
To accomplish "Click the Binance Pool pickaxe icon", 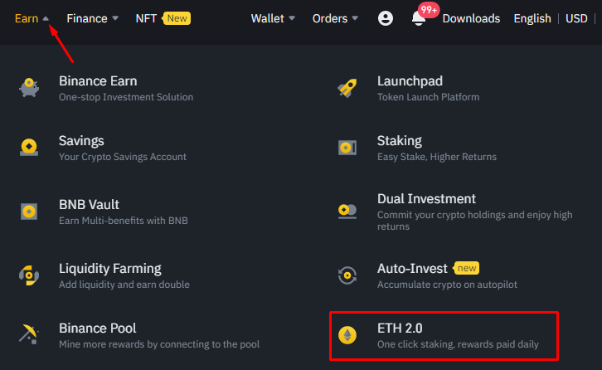I will coord(29,334).
